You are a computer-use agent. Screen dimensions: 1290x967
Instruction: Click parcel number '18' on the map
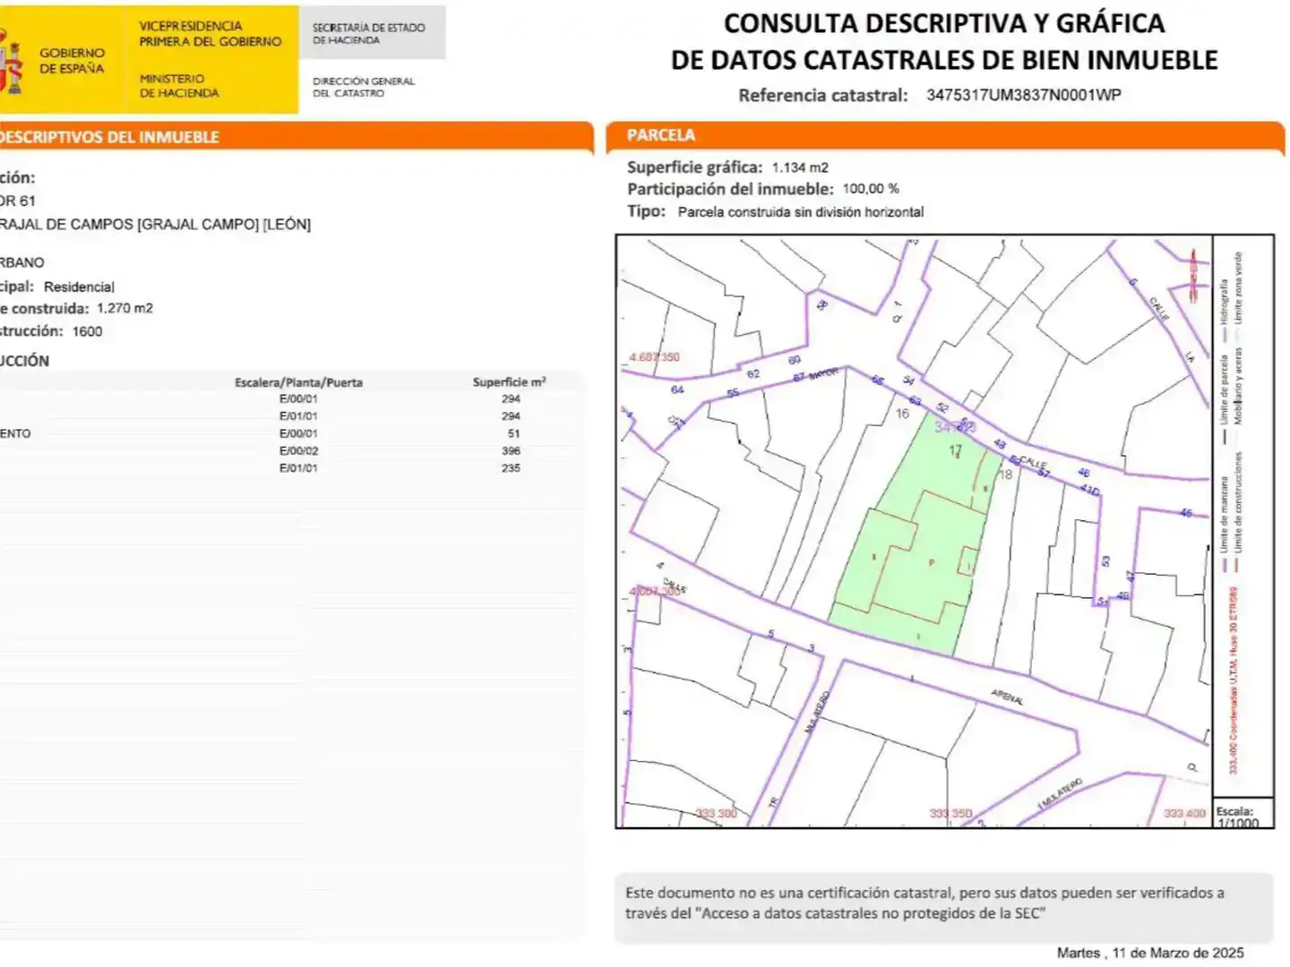pos(1005,475)
